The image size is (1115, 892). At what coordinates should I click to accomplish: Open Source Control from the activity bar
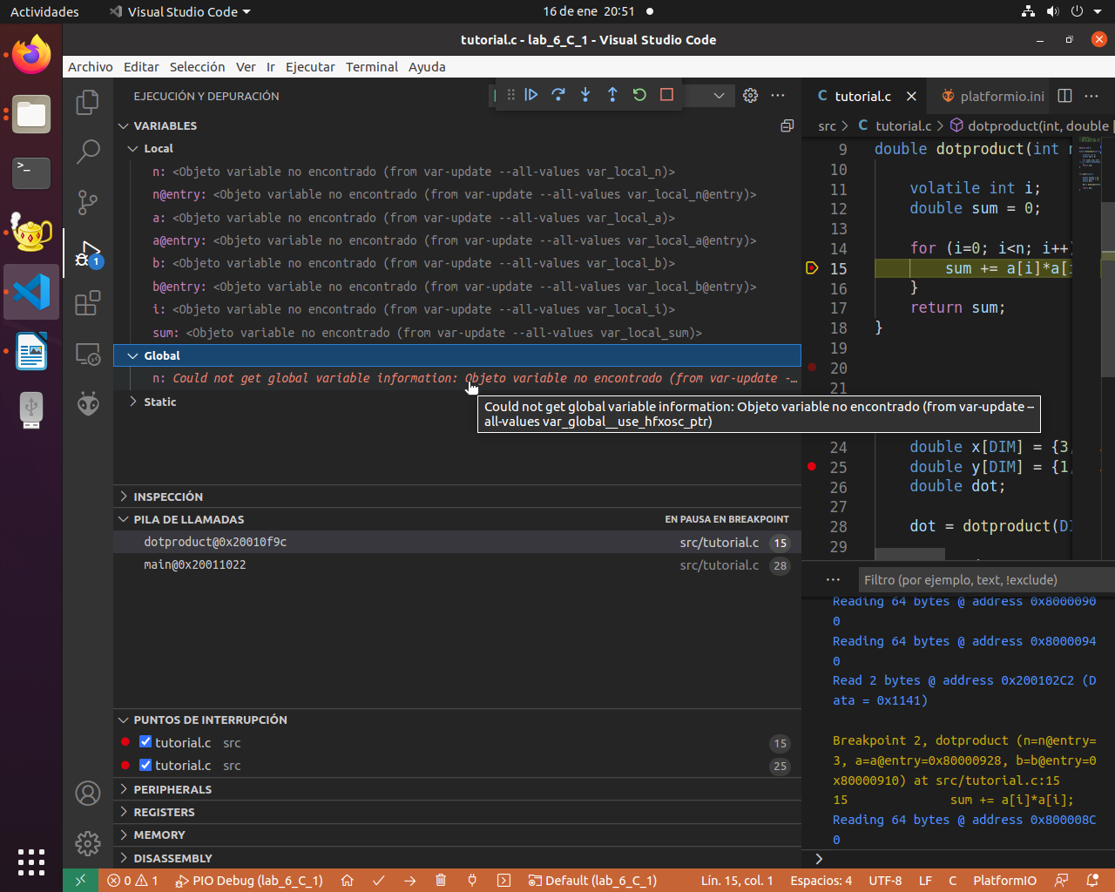[87, 202]
